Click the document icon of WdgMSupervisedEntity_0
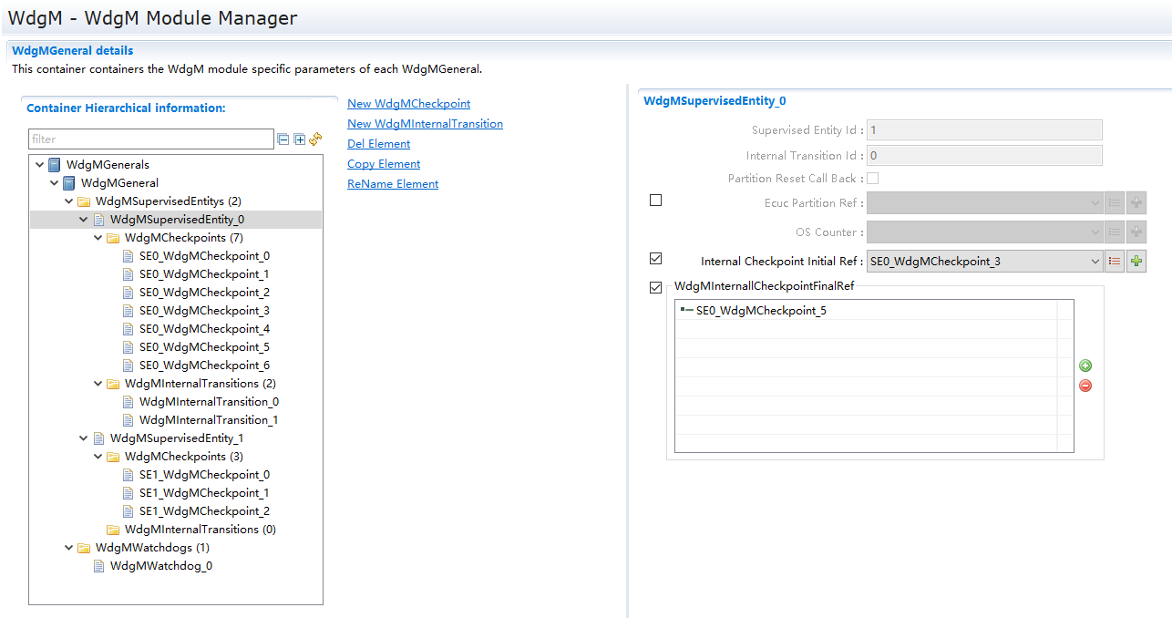The height and width of the screenshot is (618, 1172). (98, 220)
